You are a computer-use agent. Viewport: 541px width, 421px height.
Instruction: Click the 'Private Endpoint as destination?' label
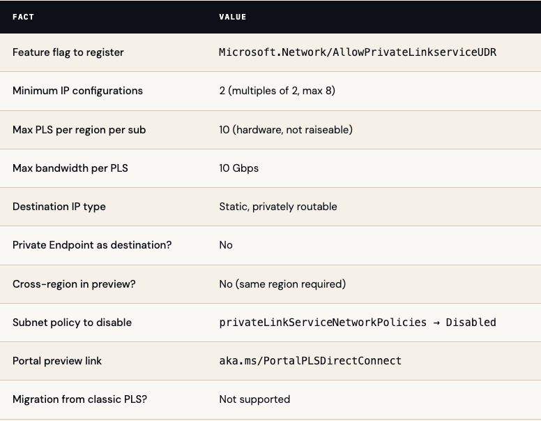tap(92, 245)
